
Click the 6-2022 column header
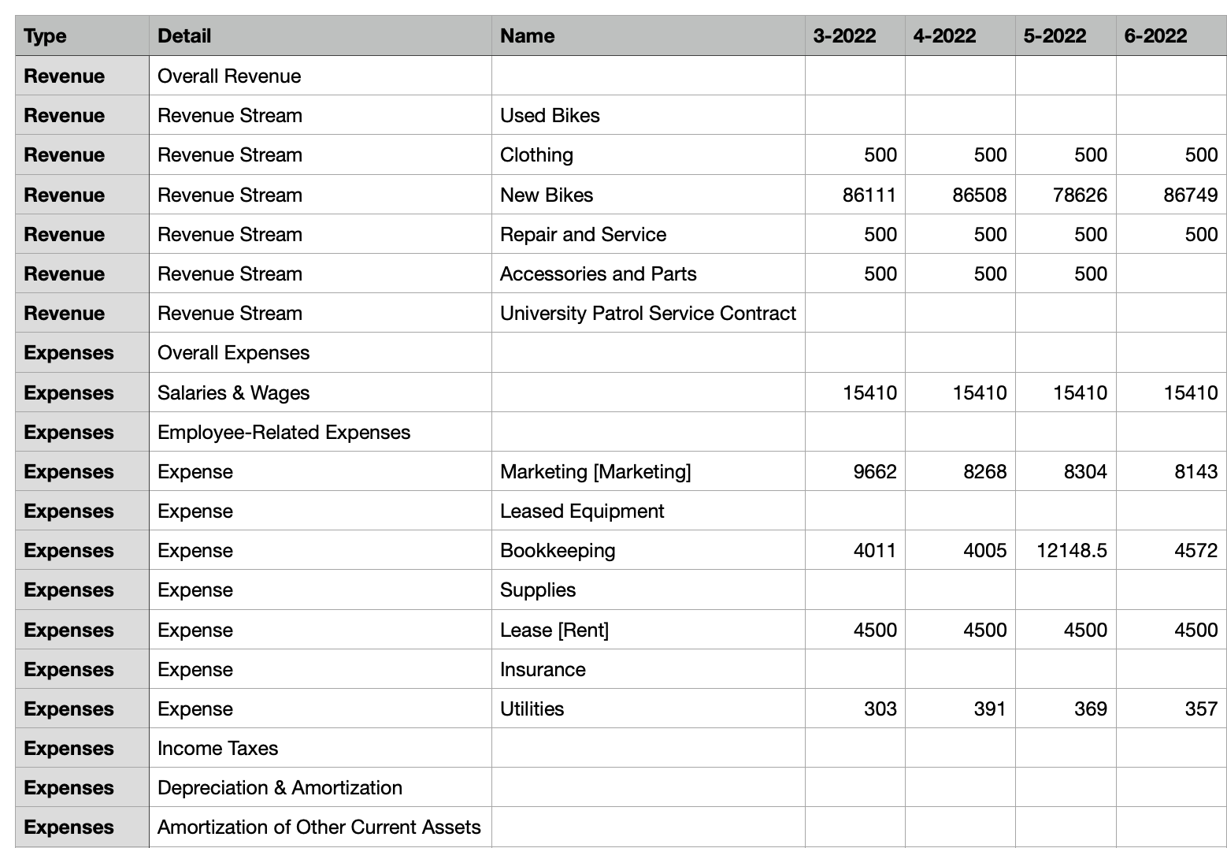[x=1171, y=35]
